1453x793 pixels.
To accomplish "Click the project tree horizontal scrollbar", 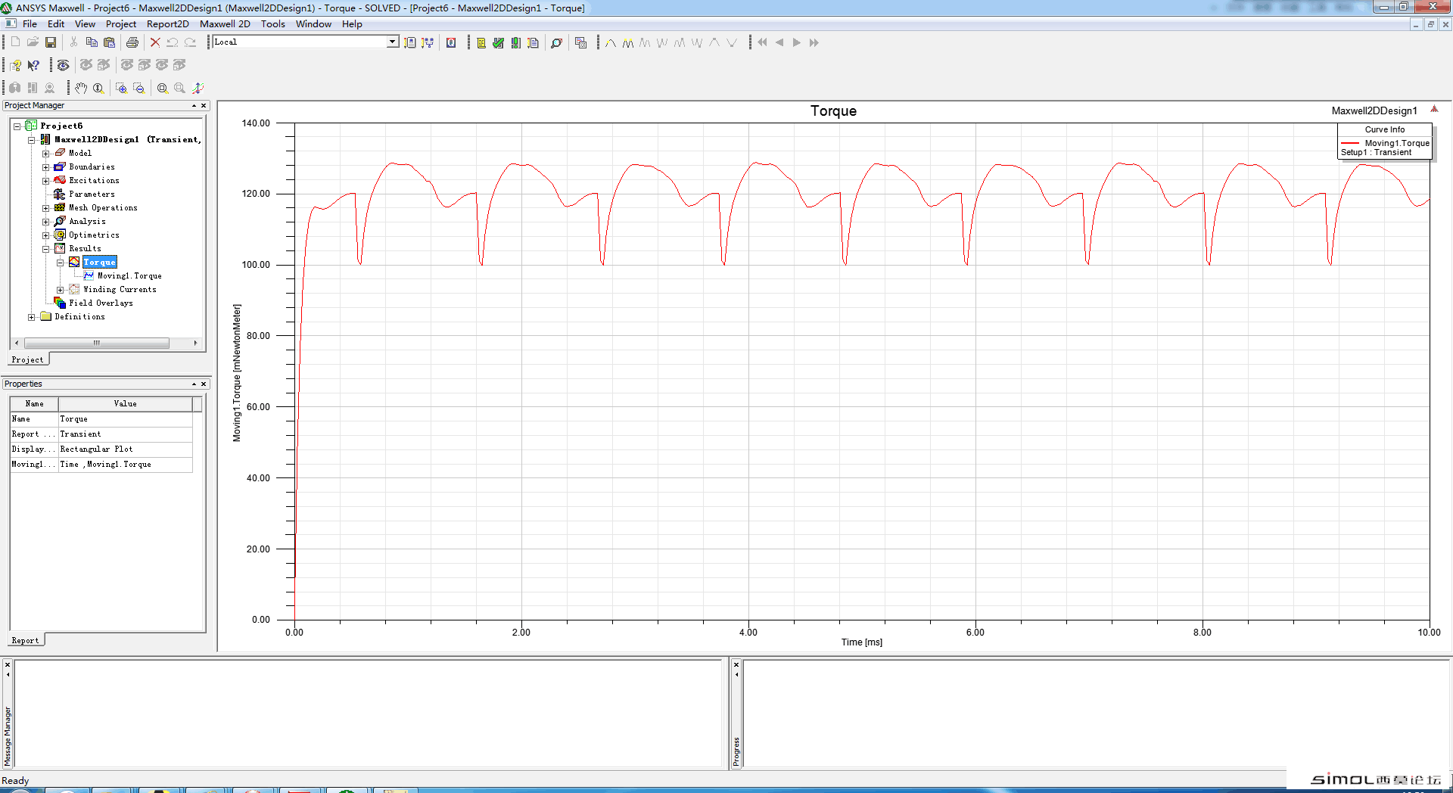I will point(97,344).
